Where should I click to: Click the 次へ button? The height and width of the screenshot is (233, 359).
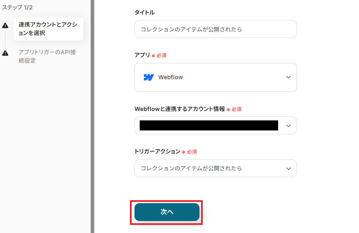click(x=167, y=212)
